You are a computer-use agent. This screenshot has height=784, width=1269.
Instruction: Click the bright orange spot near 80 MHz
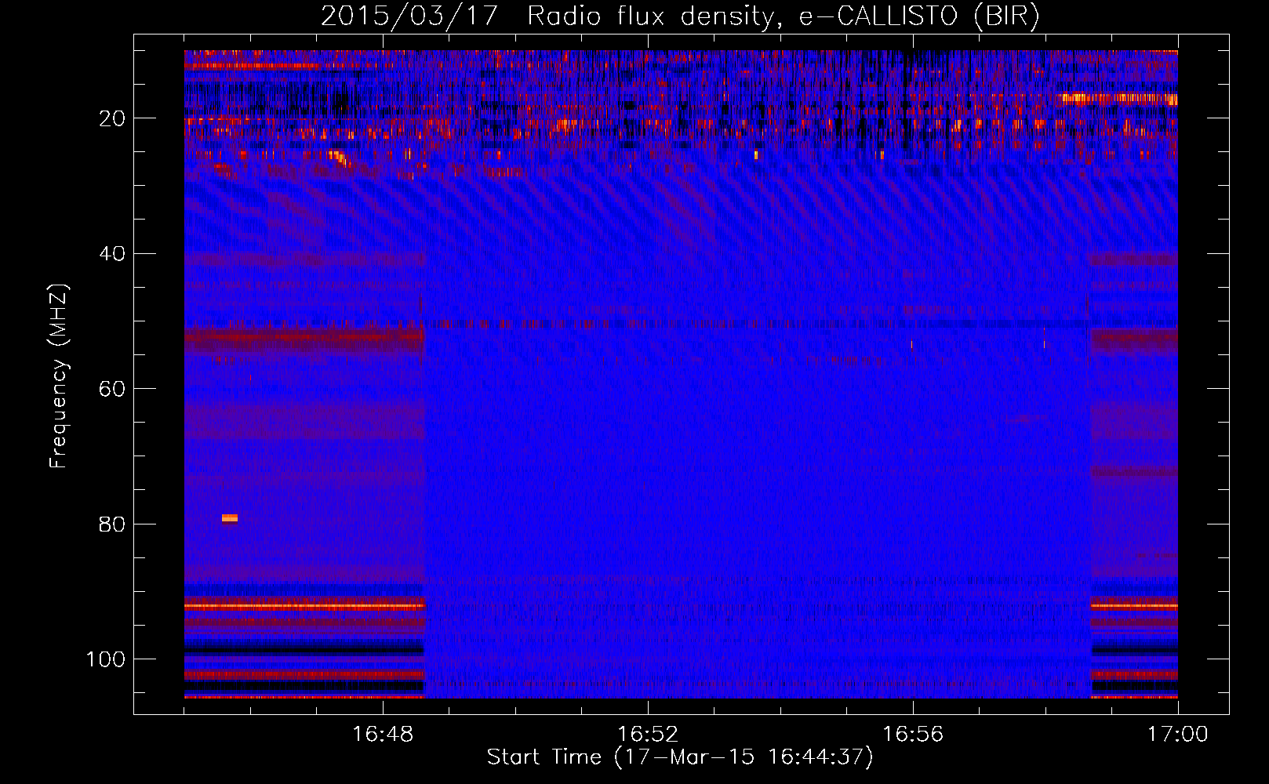[230, 518]
